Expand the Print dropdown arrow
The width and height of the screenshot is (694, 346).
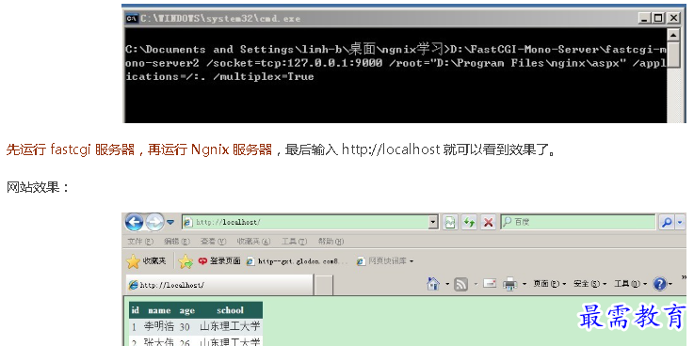[525, 284]
